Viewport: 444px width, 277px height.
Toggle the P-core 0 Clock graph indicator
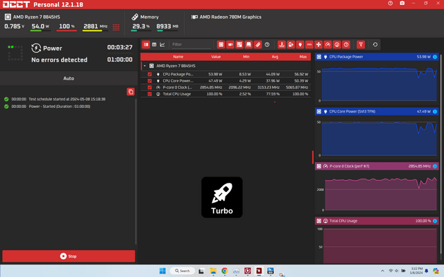[435, 166]
